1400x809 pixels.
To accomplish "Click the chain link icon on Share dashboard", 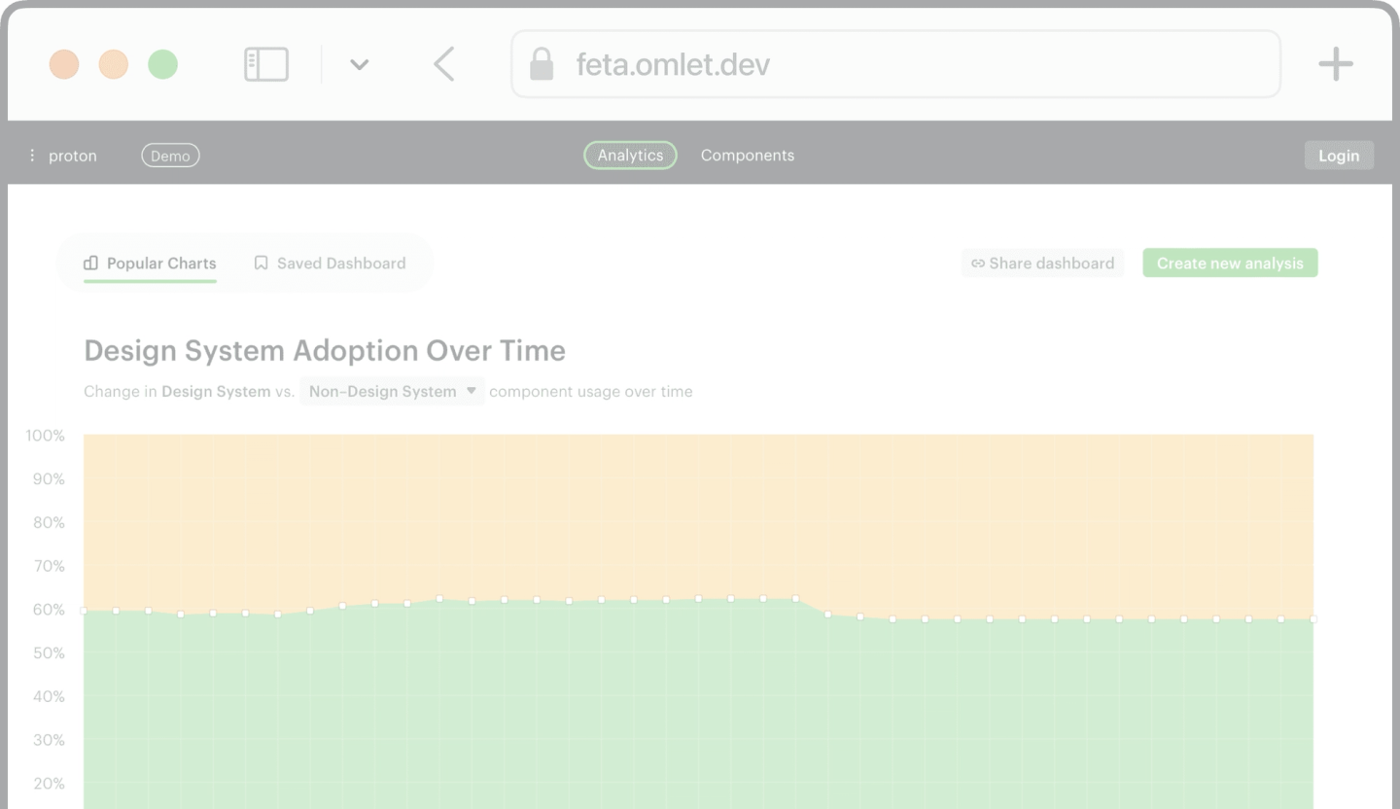I will pos(977,263).
